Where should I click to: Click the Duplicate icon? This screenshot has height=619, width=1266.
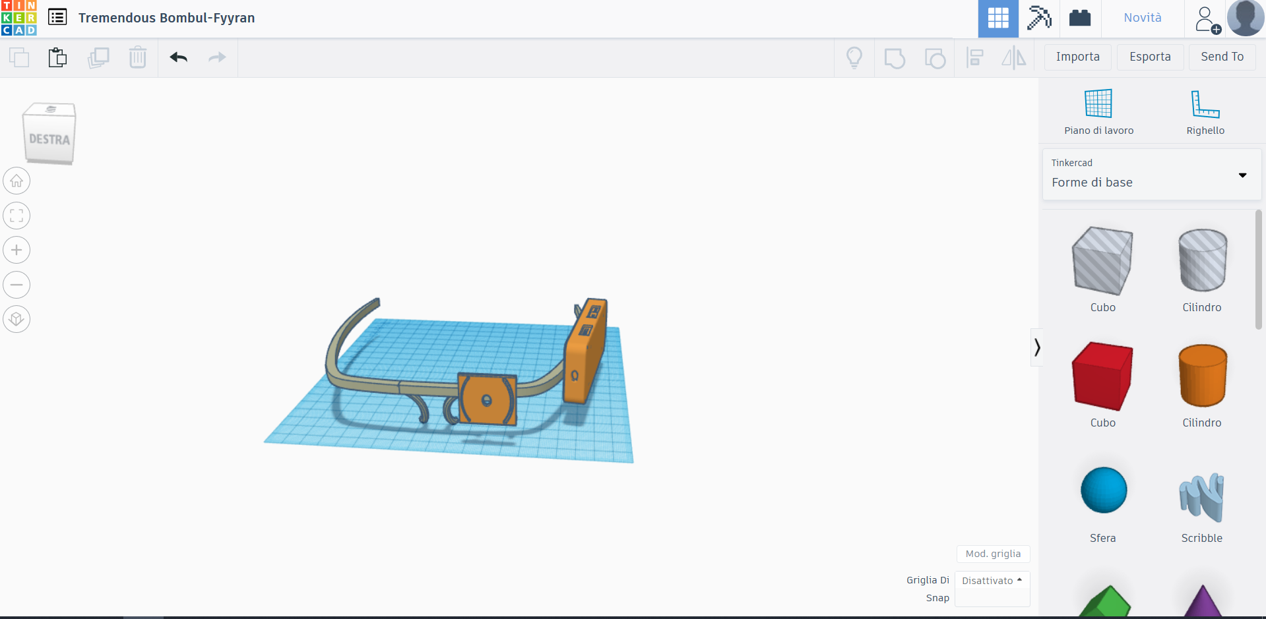[x=98, y=57]
